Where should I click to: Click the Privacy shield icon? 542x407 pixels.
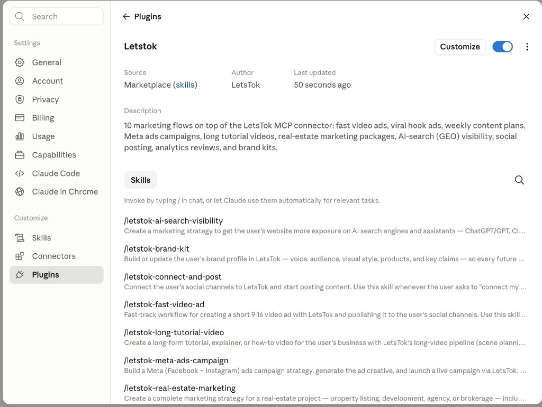click(x=20, y=99)
